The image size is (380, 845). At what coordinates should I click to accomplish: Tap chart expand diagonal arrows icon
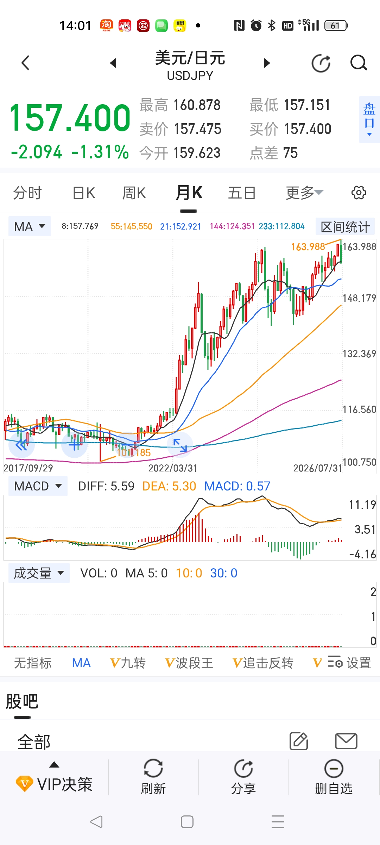180,445
